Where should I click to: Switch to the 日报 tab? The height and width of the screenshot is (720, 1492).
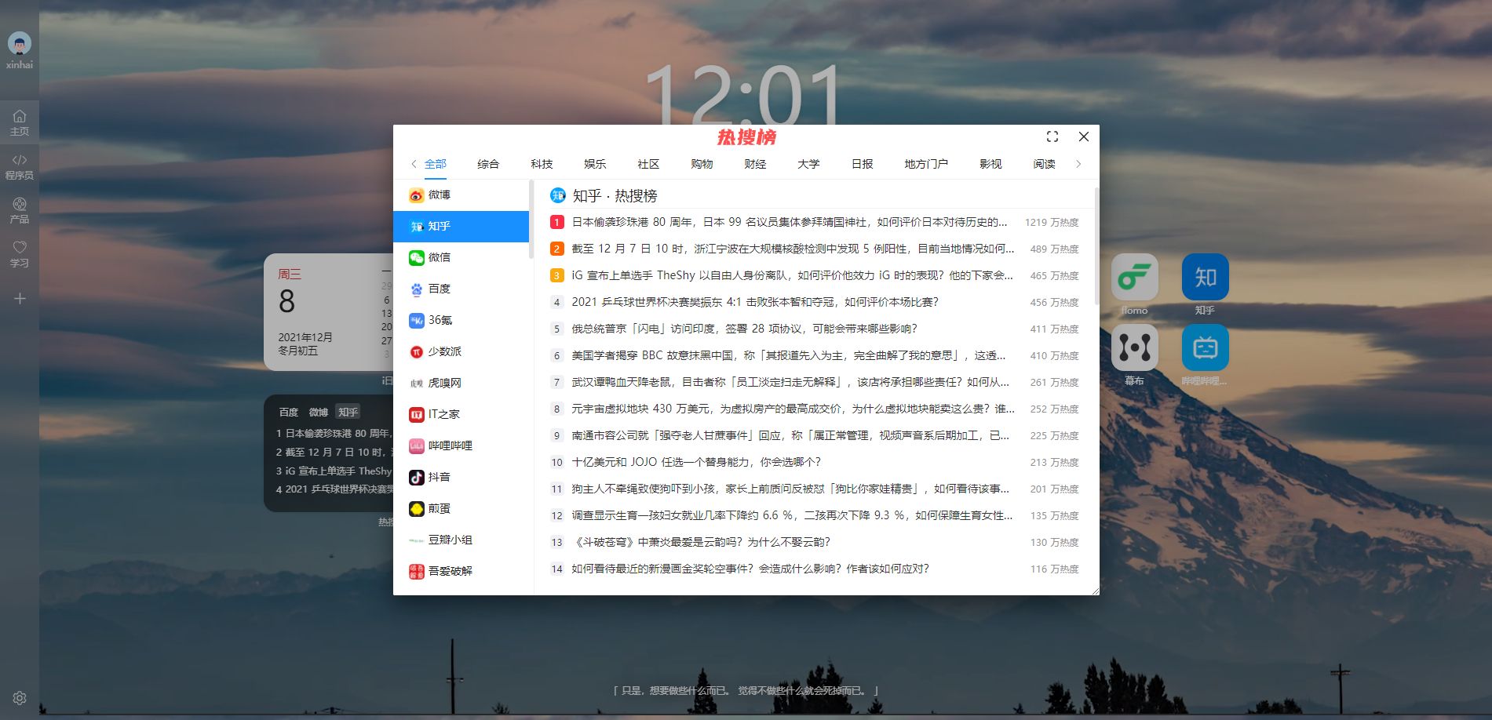[x=862, y=164]
